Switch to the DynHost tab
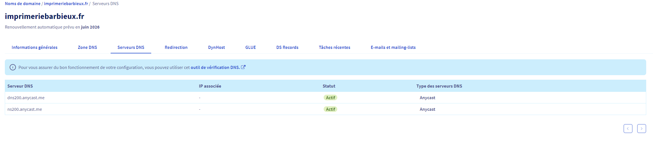653x141 pixels. (x=216, y=47)
